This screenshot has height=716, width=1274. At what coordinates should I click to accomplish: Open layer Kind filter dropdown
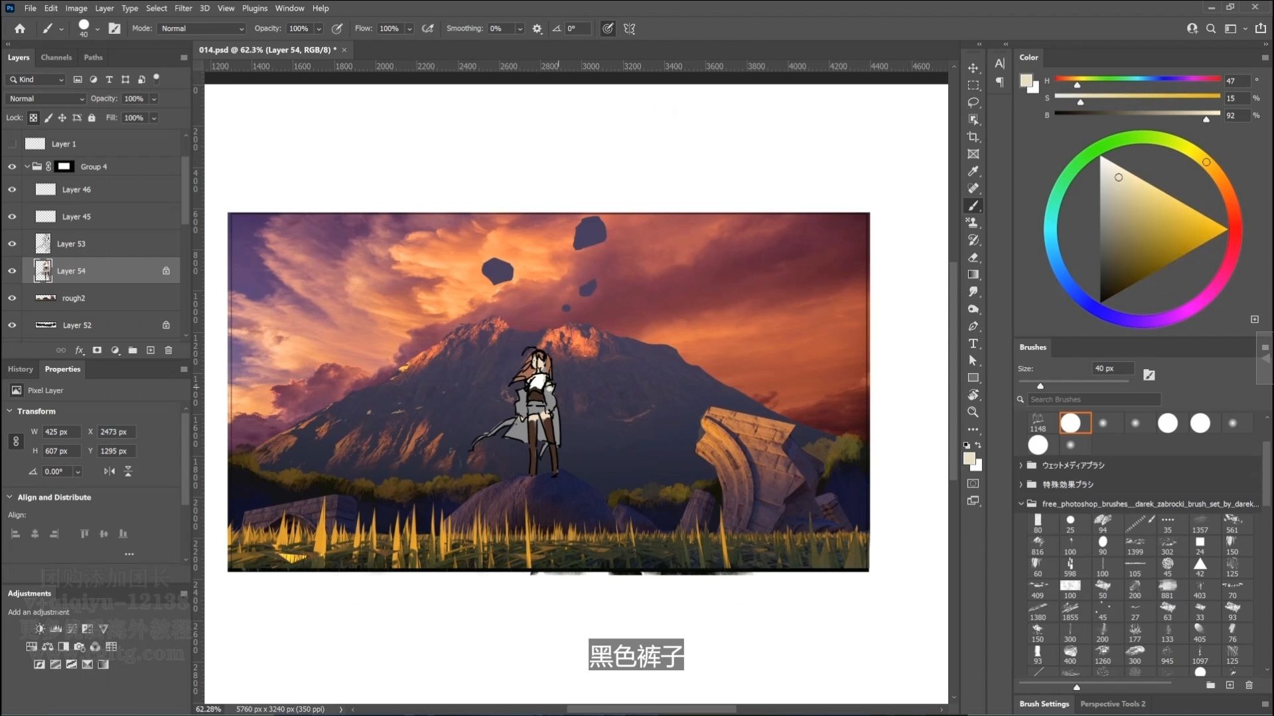(36, 80)
